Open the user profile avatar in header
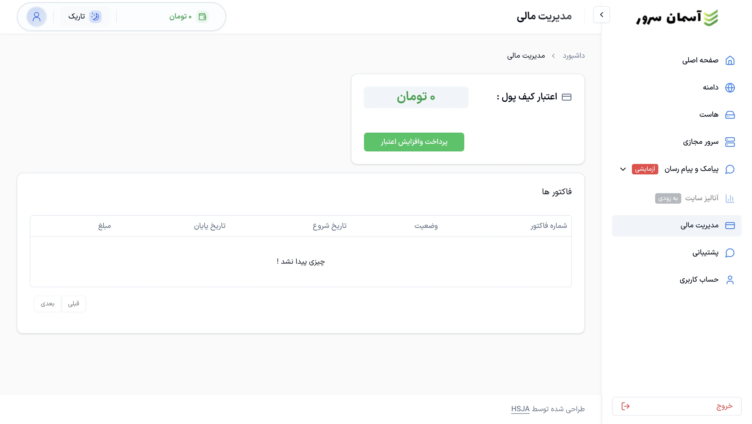The image size is (752, 424). pos(36,17)
